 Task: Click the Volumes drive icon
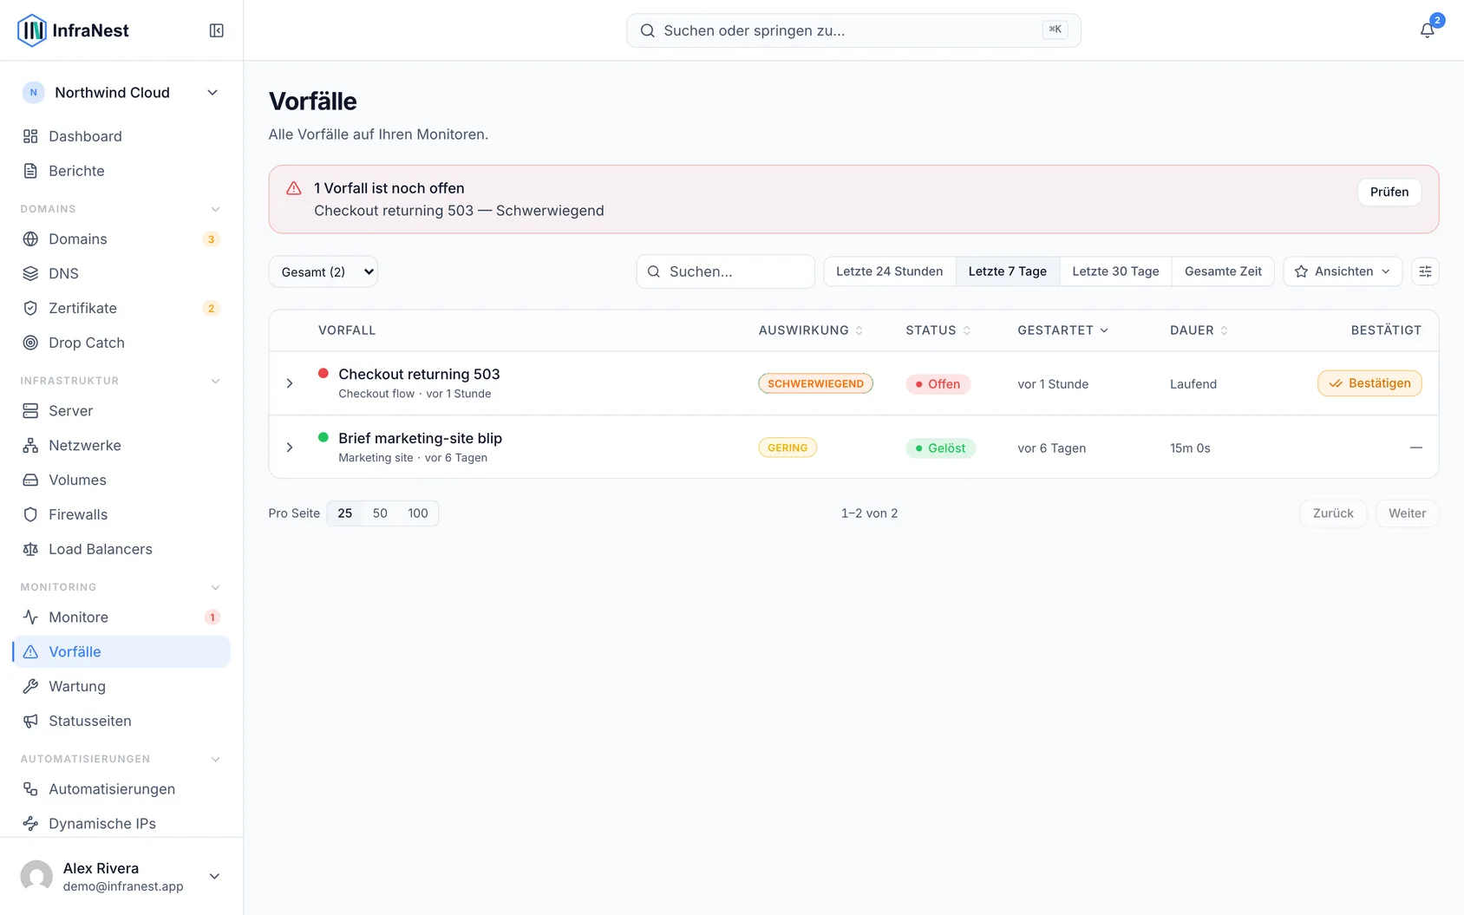pyautogui.click(x=30, y=480)
